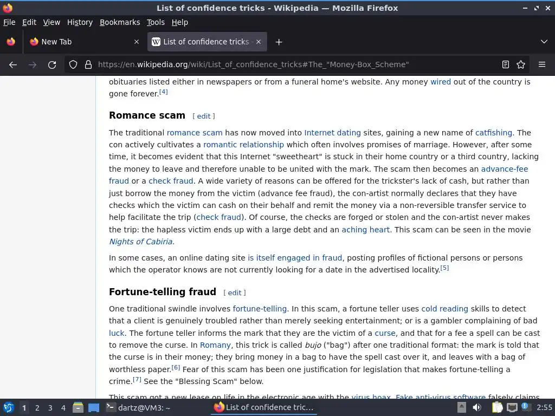
Task: Switch to workspace 2
Action: pyautogui.click(x=37, y=408)
